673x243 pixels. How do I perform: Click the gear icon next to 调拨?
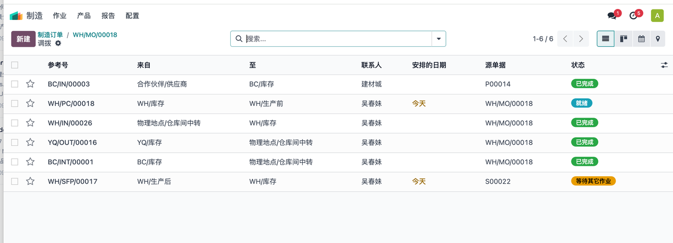pyautogui.click(x=58, y=43)
